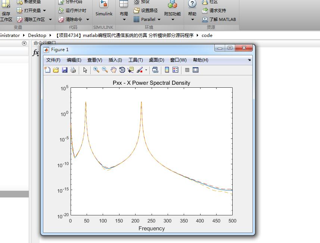Expand the Brush tool color dropdown arrow

(146, 70)
